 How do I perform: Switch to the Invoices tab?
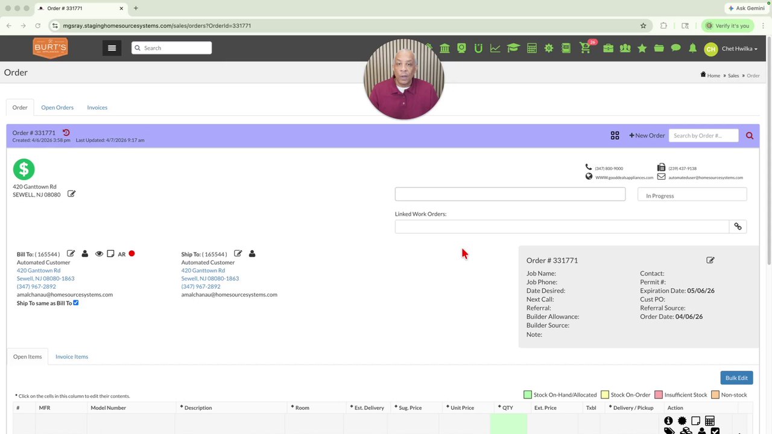pos(97,107)
